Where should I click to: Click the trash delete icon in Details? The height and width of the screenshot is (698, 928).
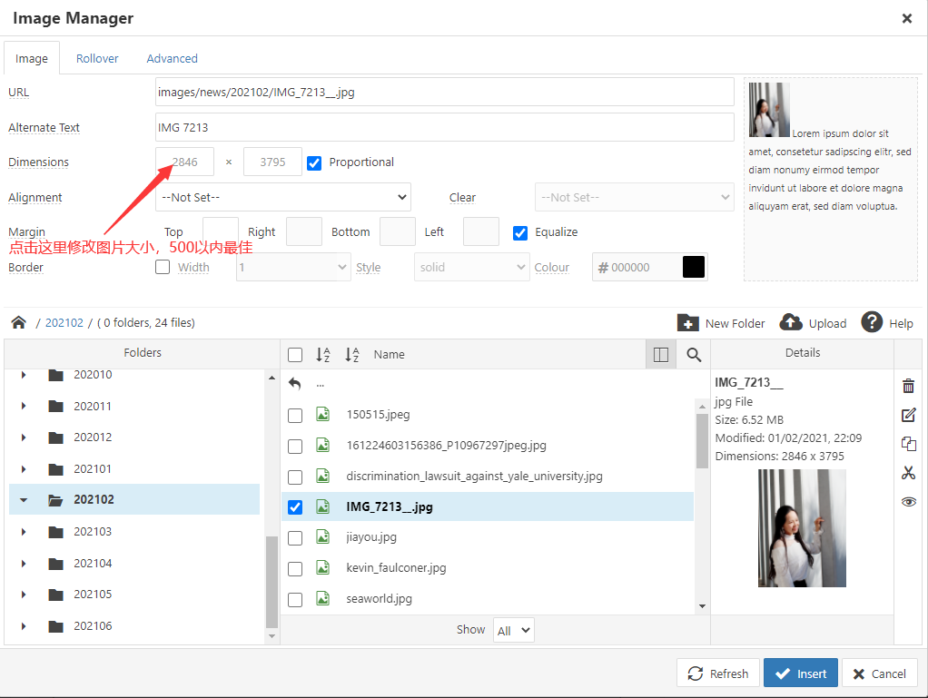(x=908, y=386)
